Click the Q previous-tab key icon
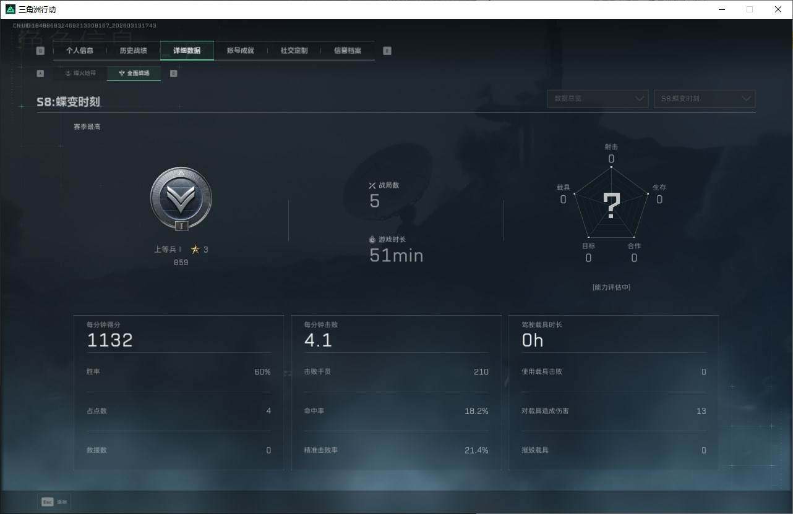Screen dimensions: 793x514 40,51
